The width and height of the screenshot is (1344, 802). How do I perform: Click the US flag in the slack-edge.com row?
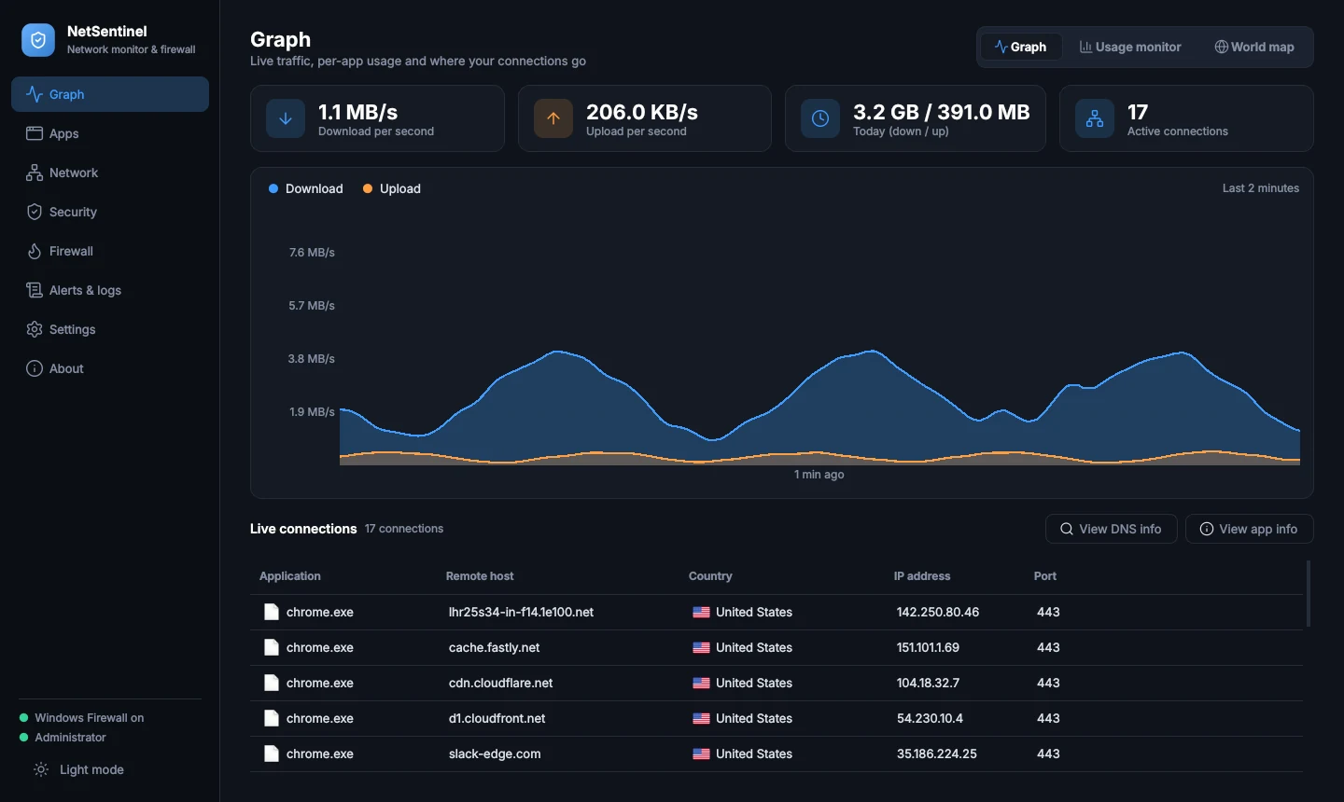tap(701, 754)
